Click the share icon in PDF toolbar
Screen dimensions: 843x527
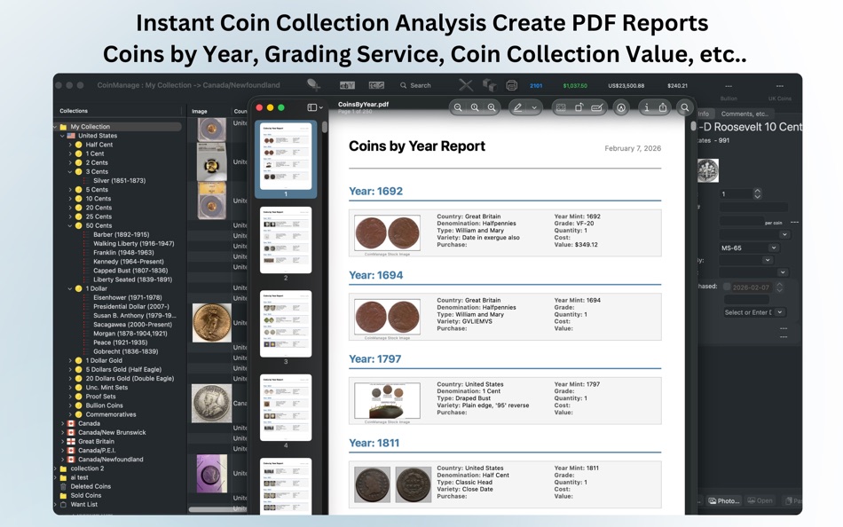click(663, 107)
